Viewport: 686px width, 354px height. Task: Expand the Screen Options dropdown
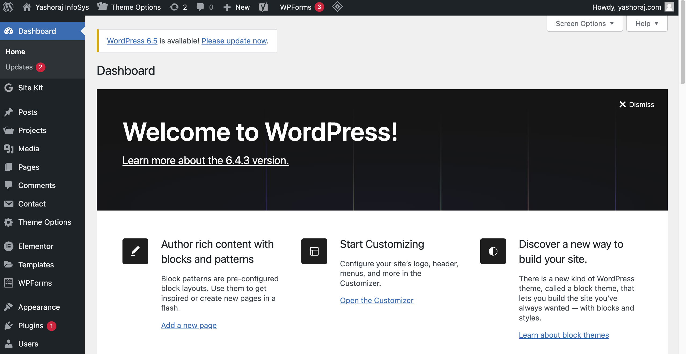(x=584, y=24)
